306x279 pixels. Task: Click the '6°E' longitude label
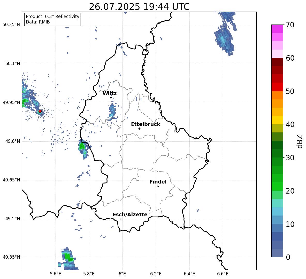click(122, 274)
